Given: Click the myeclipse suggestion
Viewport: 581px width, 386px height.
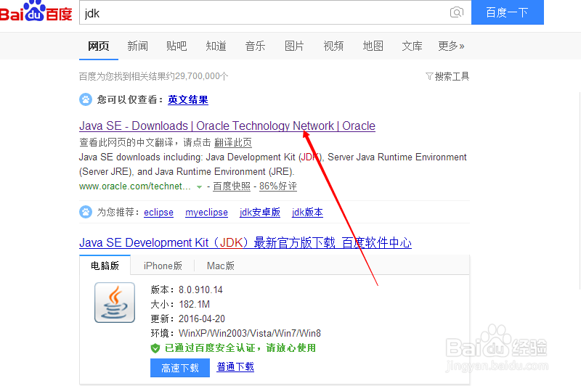Looking at the screenshot, I should click(206, 212).
